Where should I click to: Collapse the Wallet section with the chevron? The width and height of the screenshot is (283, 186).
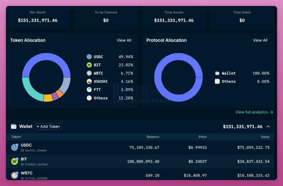(x=268, y=126)
